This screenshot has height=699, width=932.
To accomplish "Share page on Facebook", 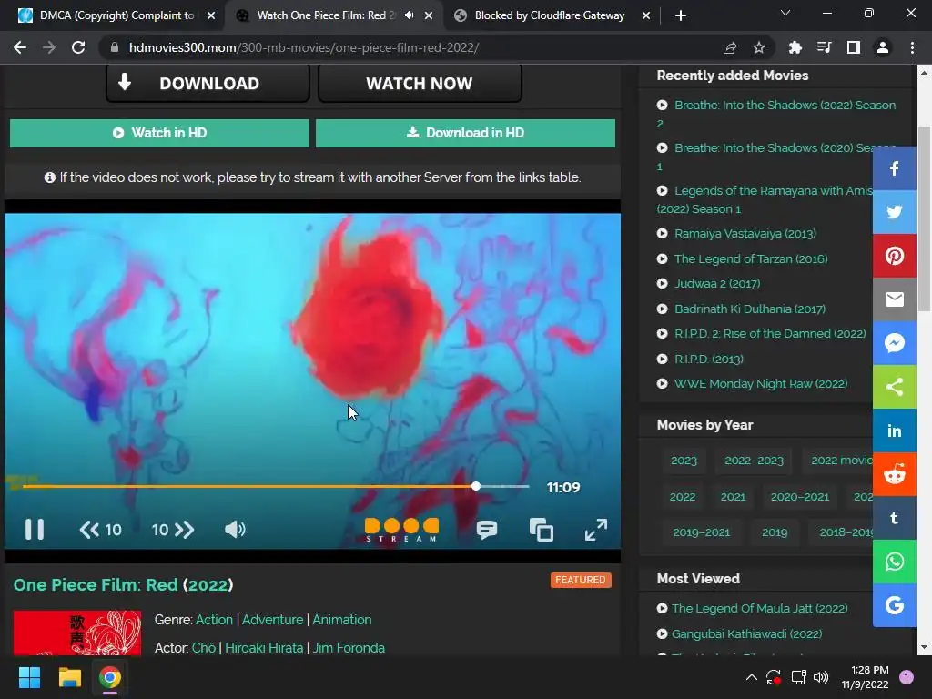I will point(894,168).
